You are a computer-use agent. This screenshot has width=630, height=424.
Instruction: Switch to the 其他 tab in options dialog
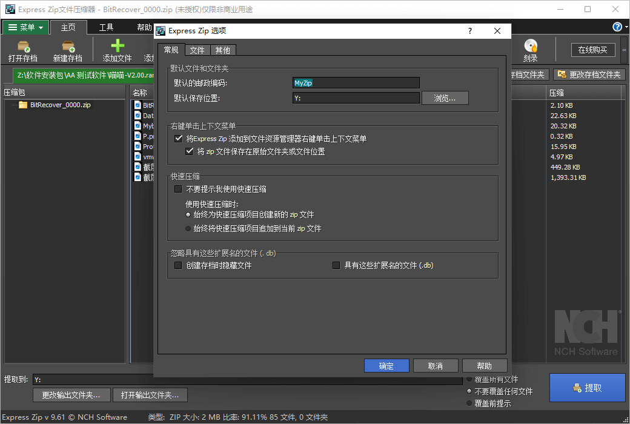coord(222,50)
